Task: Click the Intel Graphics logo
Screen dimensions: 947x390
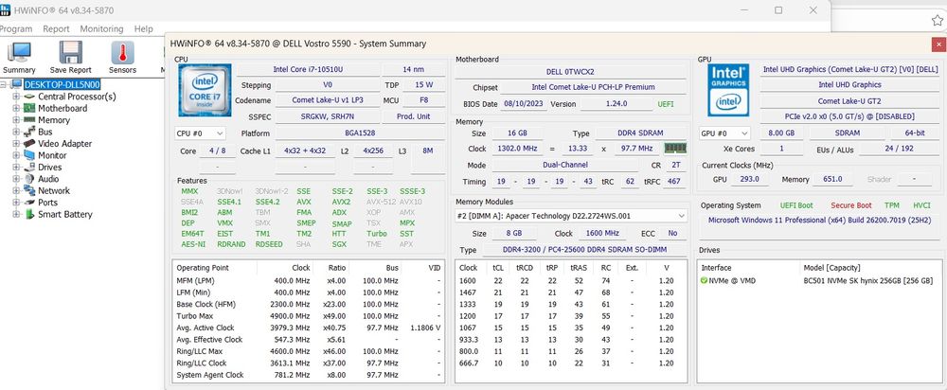Action: [x=728, y=91]
